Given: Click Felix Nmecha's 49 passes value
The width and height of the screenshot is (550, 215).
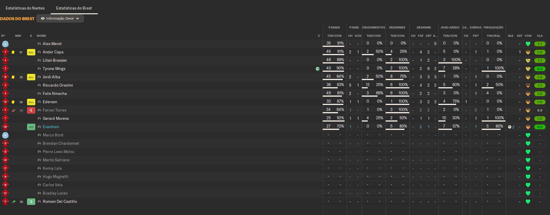Looking at the screenshot, I should tap(328, 93).
